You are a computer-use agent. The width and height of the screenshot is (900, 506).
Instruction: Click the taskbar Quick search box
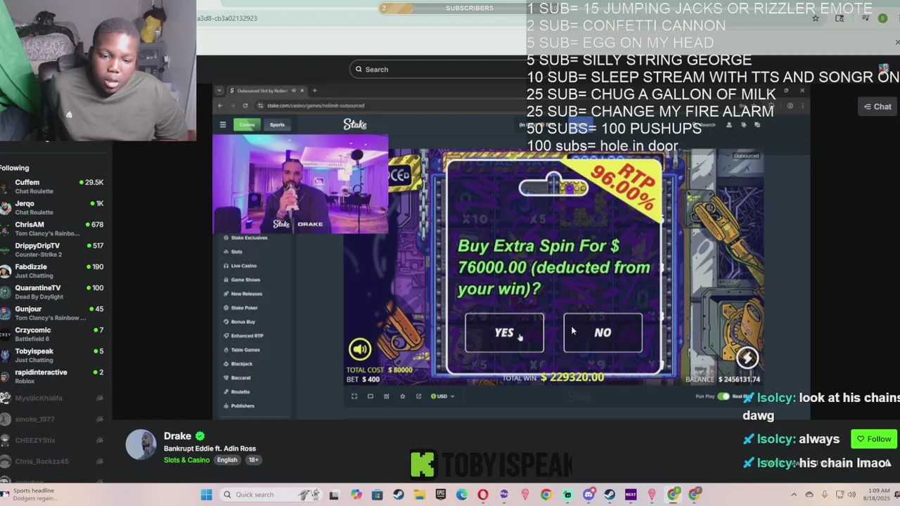[x=269, y=495]
